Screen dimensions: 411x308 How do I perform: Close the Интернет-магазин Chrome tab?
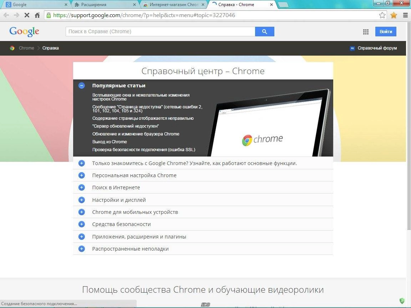pyautogui.click(x=203, y=5)
